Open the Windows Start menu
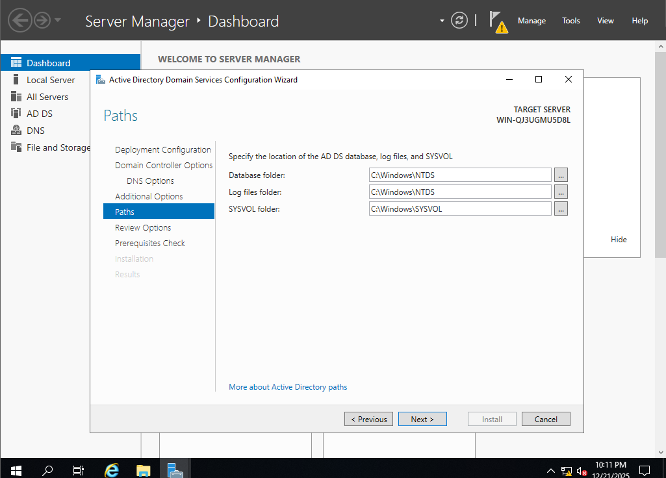The image size is (666, 478). (16, 470)
